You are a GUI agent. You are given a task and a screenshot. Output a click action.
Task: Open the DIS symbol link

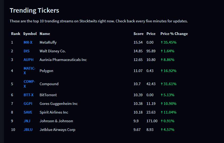pyautogui.click(x=27, y=51)
